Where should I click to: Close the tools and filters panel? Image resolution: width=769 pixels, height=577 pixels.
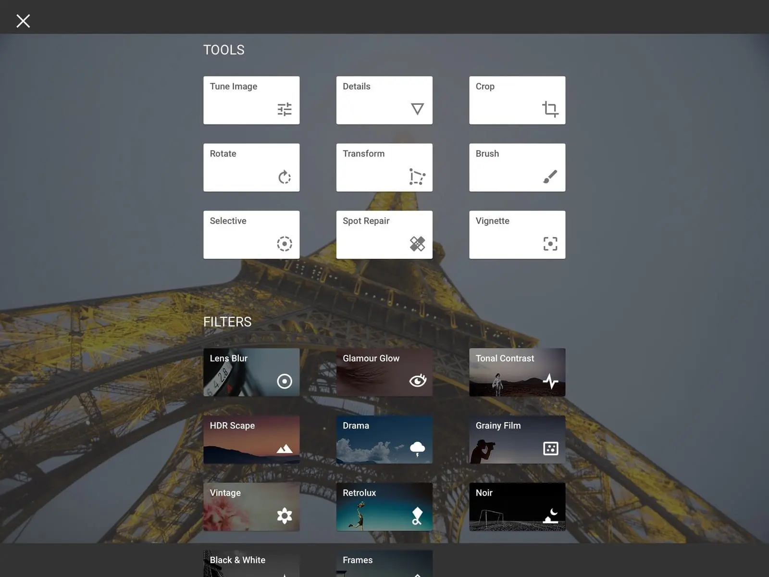coord(23,21)
